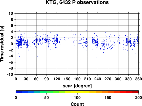Select the dark red colorbar segment near 200

click(x=135, y=92)
